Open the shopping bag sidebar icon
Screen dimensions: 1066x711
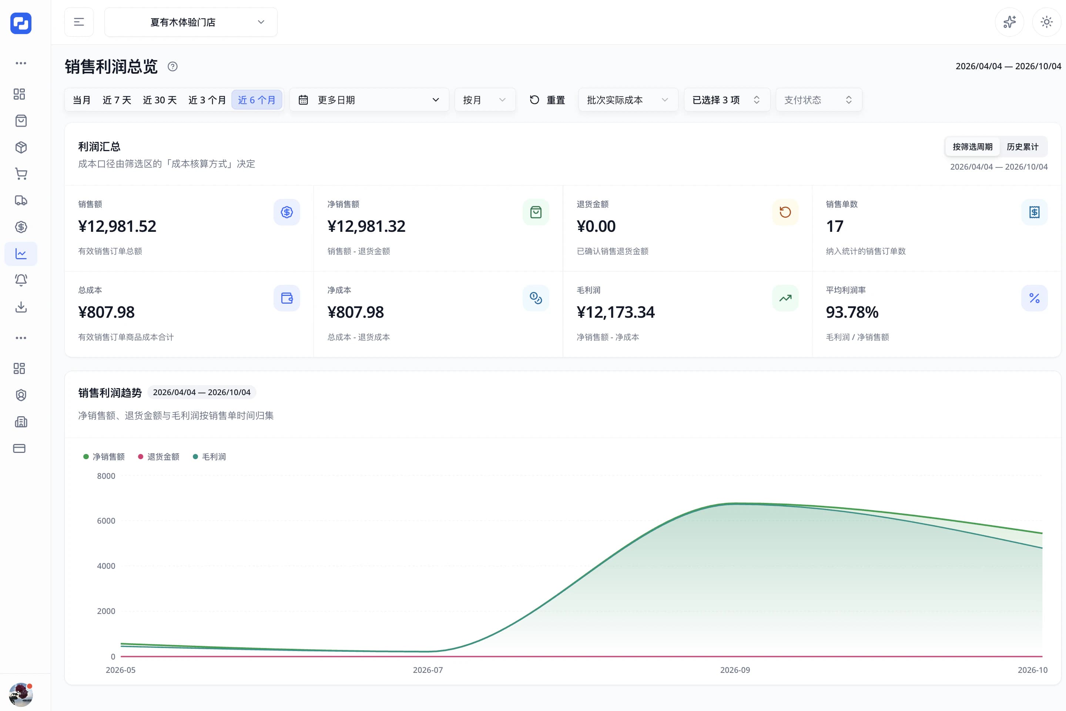coord(21,121)
